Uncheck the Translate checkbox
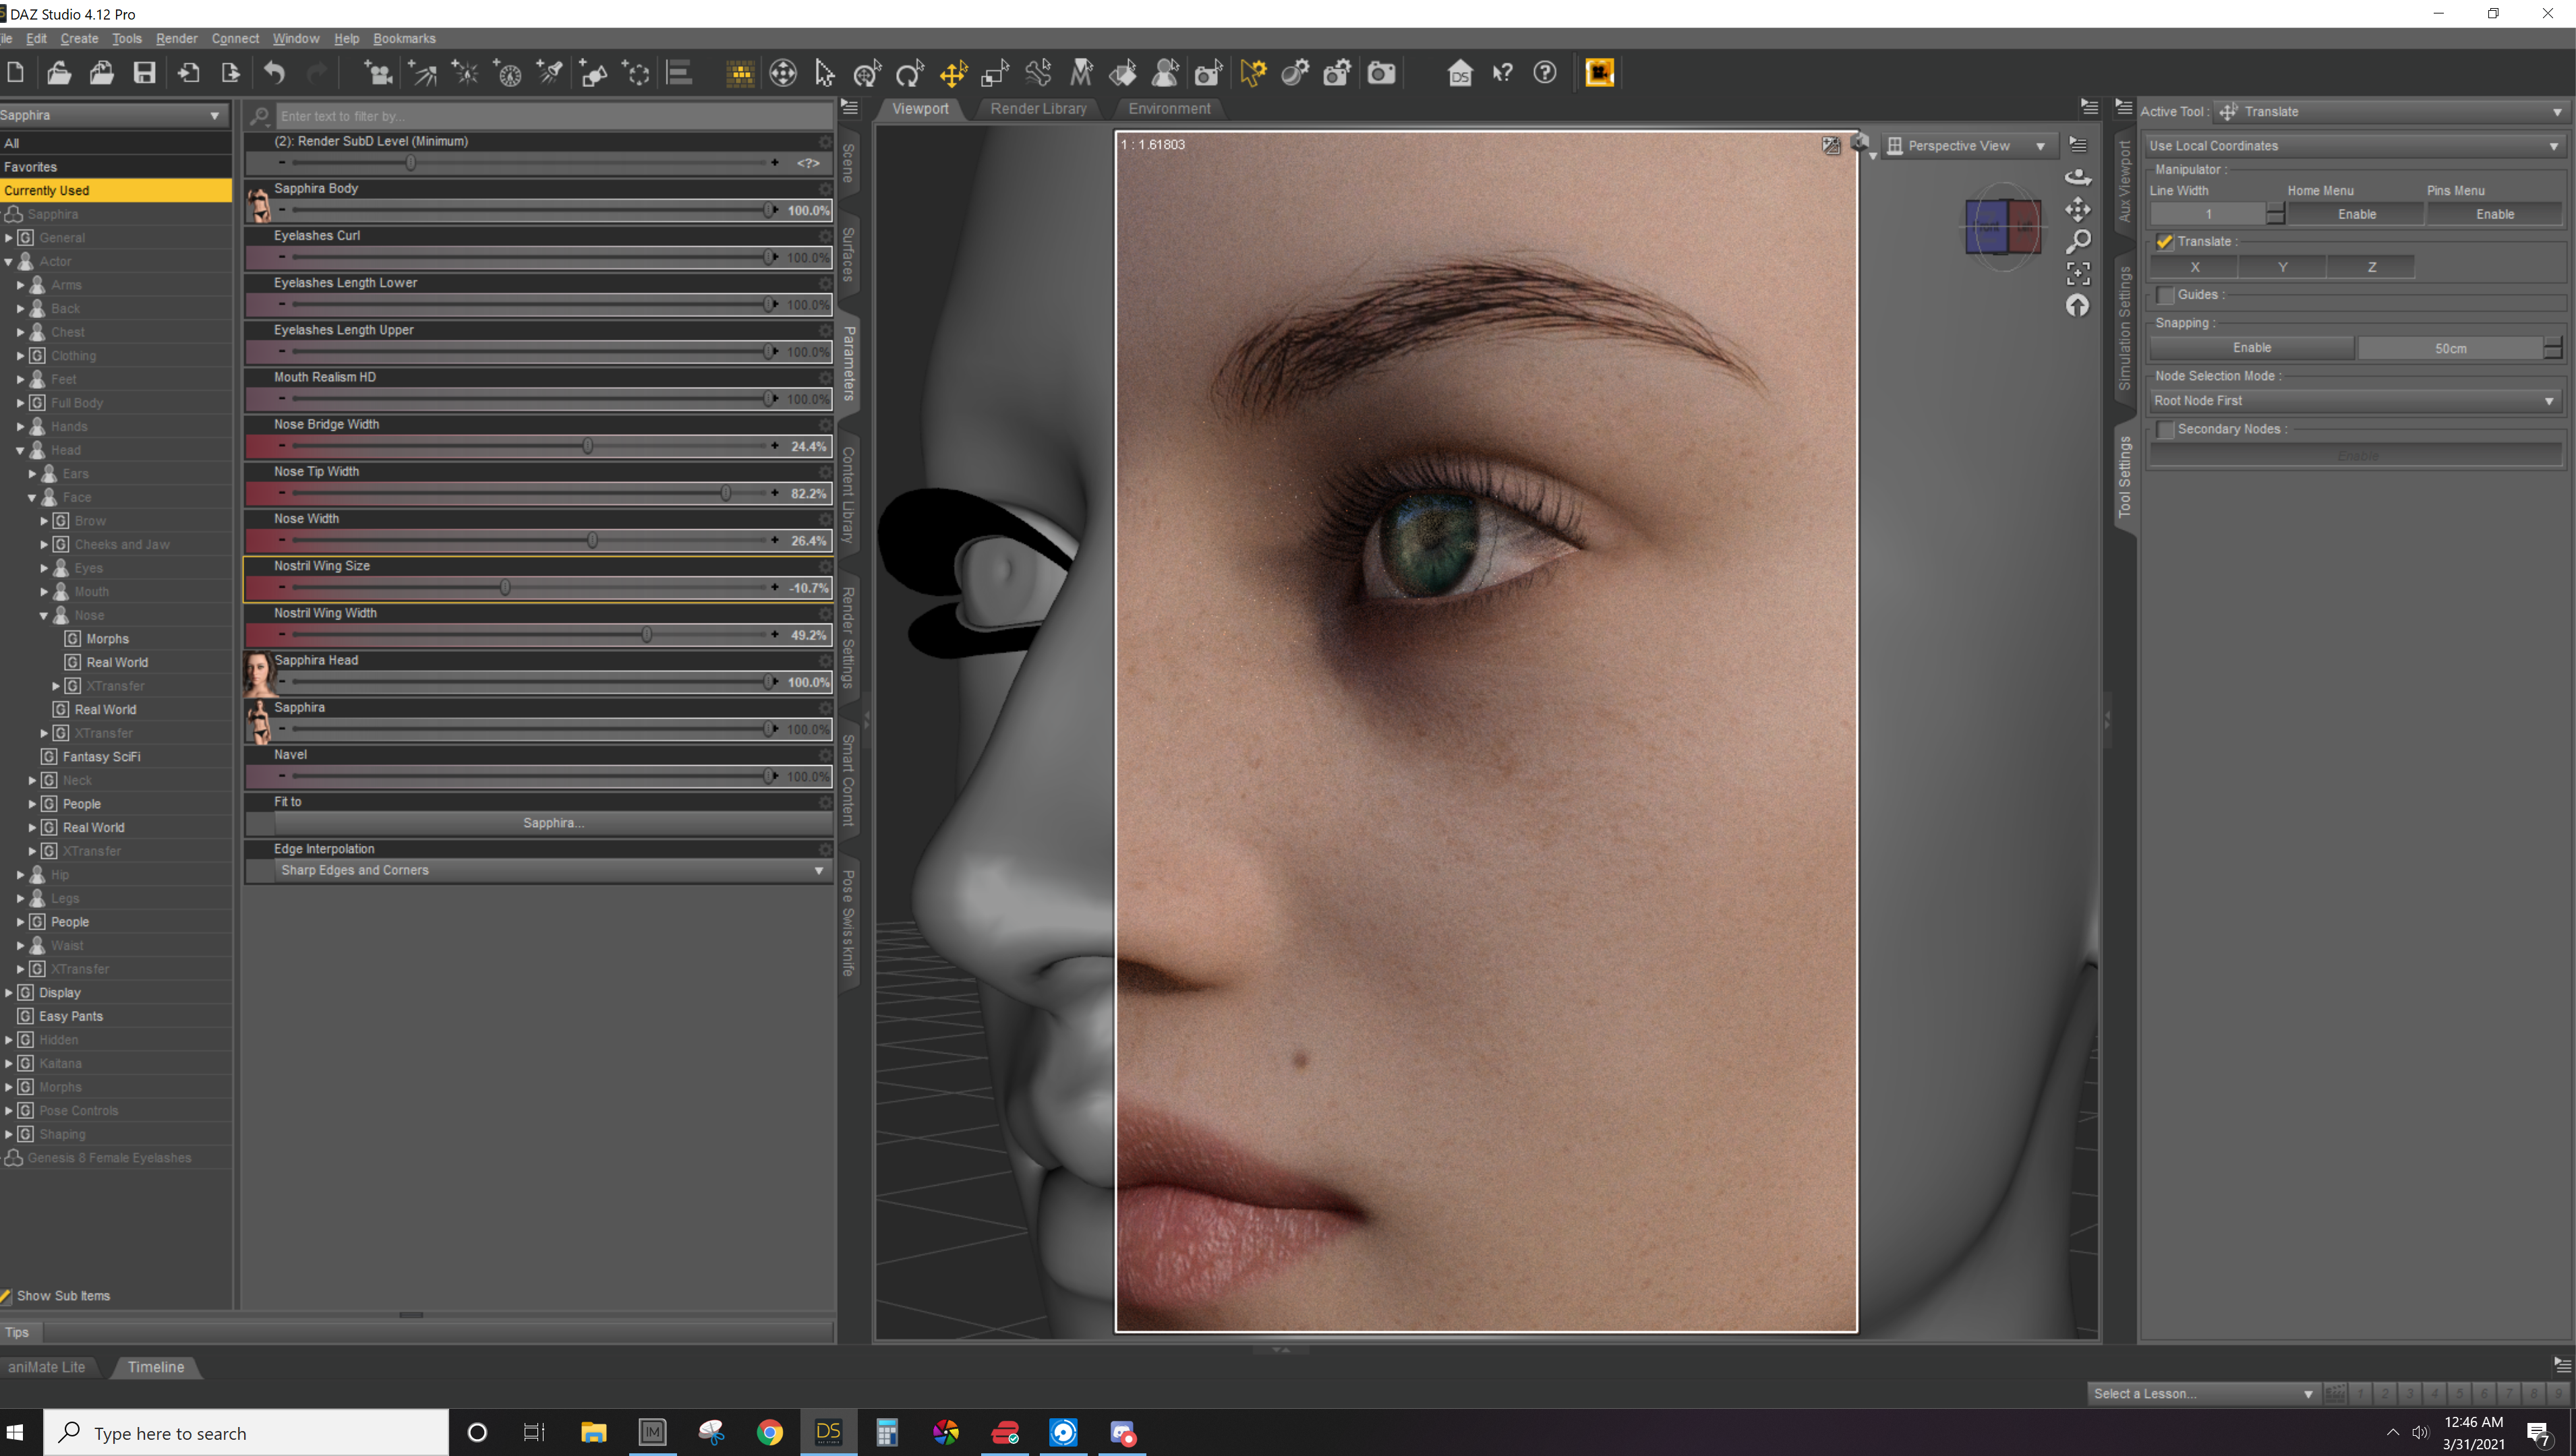2576x1456 pixels. click(x=2165, y=242)
